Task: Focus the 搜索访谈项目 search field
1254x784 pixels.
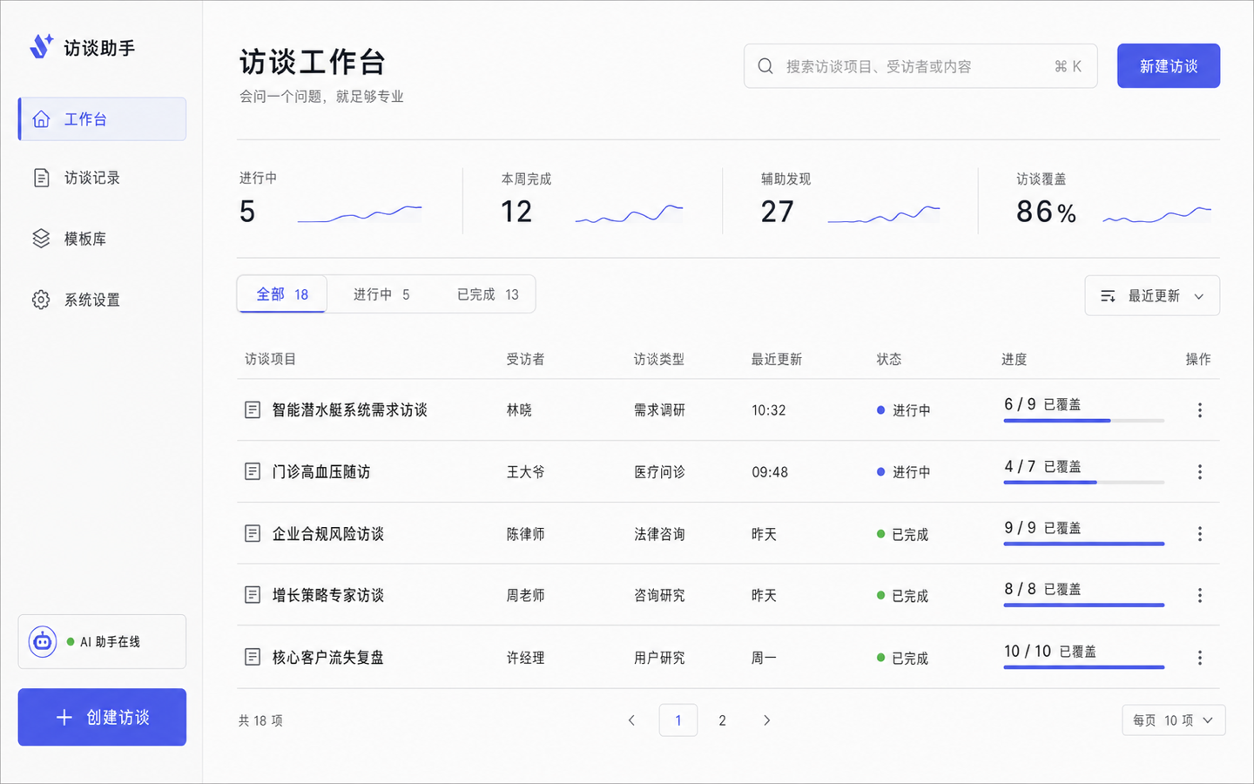Action: pos(920,66)
